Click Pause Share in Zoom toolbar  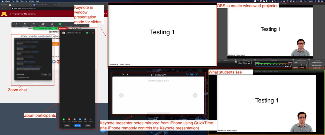tap(68, 24)
